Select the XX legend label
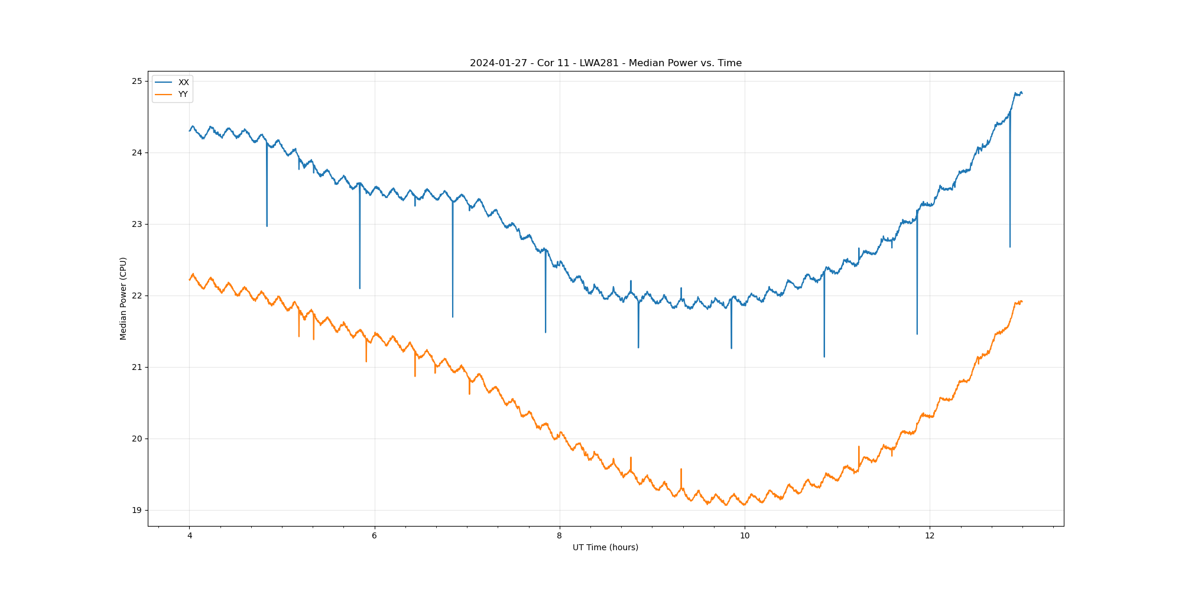This screenshot has height=591, width=1182. click(x=183, y=83)
